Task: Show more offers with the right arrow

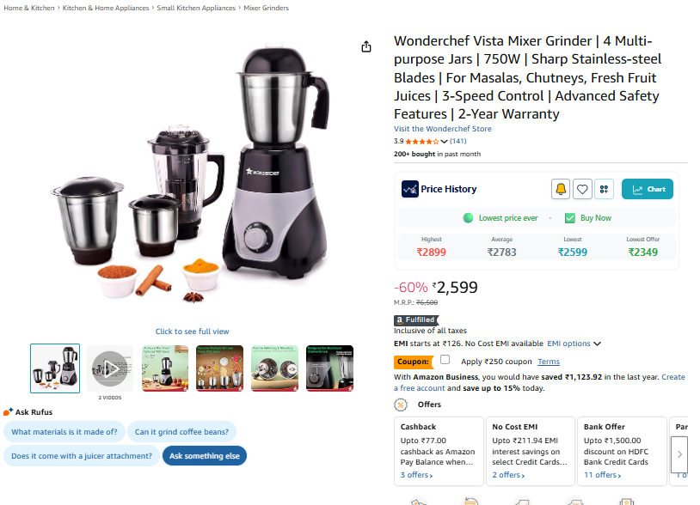Action: click(679, 454)
